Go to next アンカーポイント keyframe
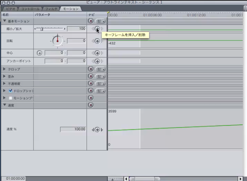The height and width of the screenshot is (181, 247). click(102, 61)
